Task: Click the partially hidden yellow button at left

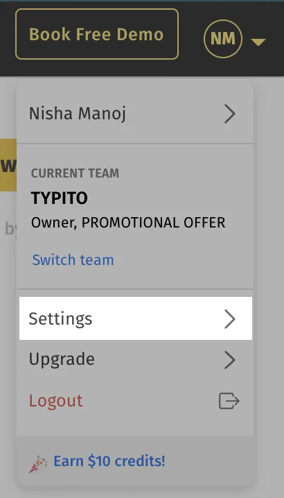Action: (8, 165)
